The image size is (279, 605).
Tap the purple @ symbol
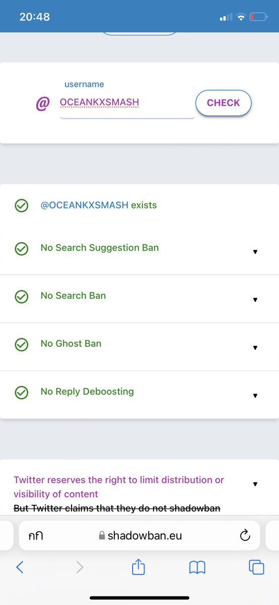(x=43, y=104)
